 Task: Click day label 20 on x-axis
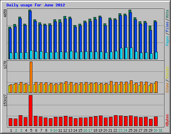[105, 130]
